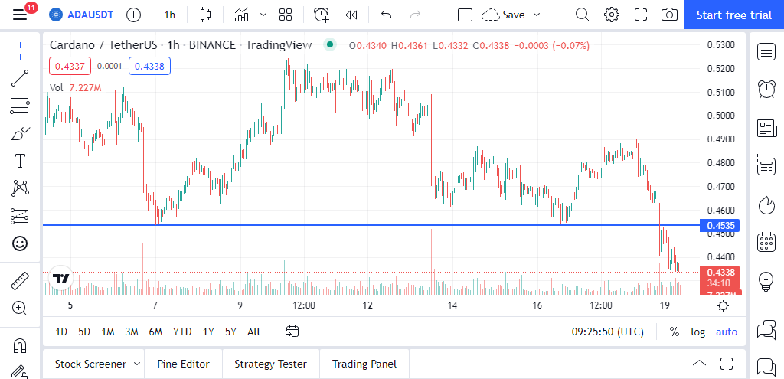Undo the last chart action
Image resolution: width=784 pixels, height=379 pixels.
[386, 15]
